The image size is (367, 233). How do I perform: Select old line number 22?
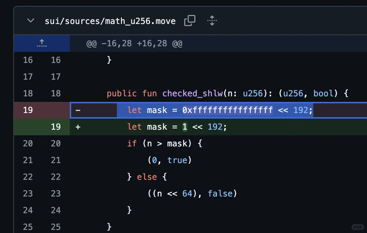coord(28,177)
